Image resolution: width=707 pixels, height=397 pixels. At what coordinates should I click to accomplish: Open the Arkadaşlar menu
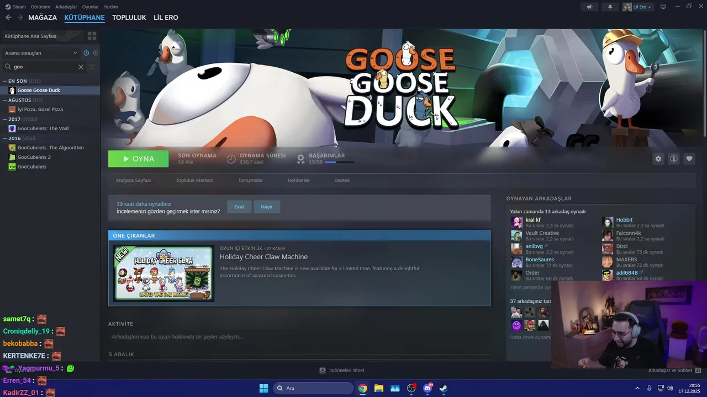click(66, 7)
